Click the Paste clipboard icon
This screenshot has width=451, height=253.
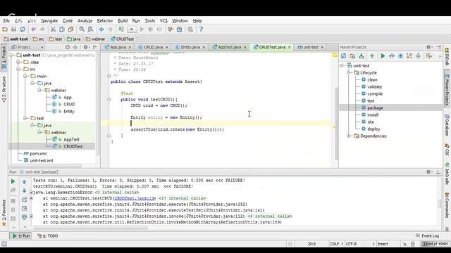pos(70,30)
